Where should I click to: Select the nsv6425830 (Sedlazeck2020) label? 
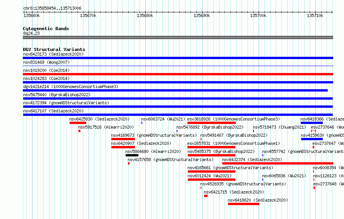[x=99, y=119]
